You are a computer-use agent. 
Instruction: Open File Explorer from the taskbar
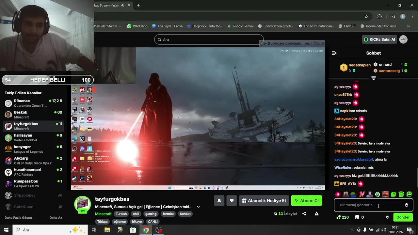pos(107,230)
